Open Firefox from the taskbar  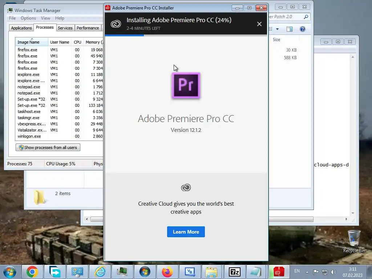pyautogui.click(x=167, y=272)
